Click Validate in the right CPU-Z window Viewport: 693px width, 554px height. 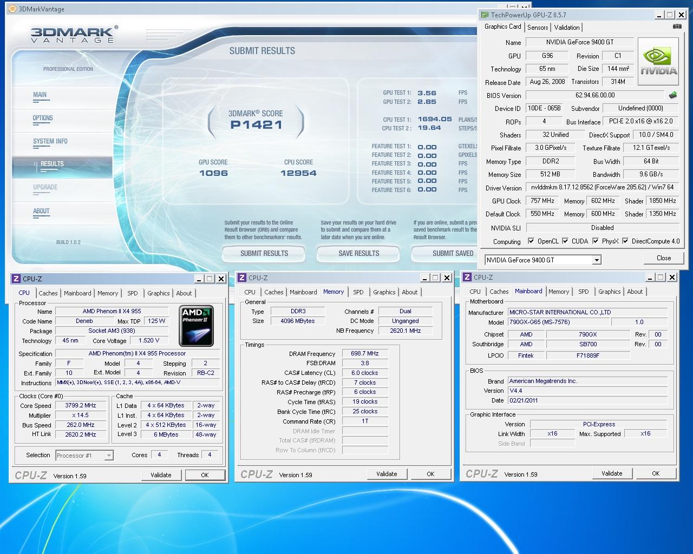(612, 473)
